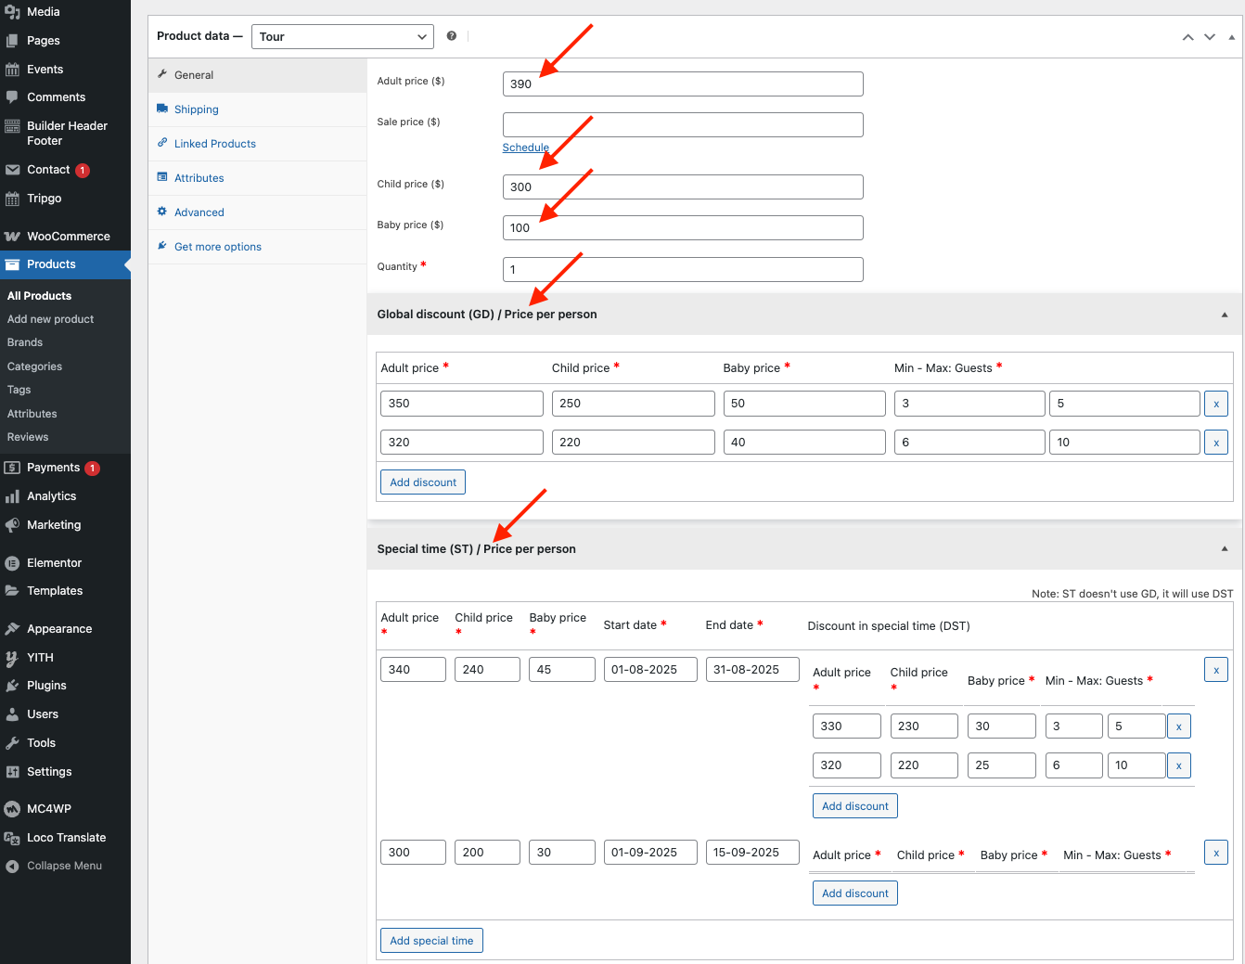This screenshot has width=1245, height=964.
Task: Switch to the General product tab
Action: pyautogui.click(x=257, y=75)
